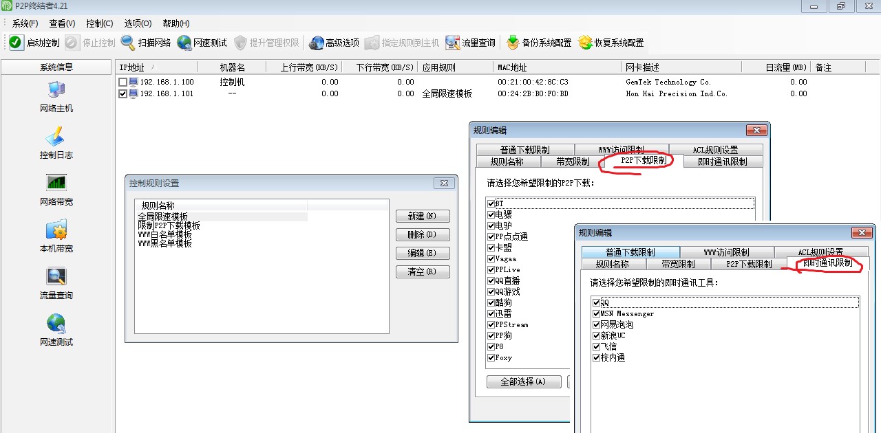The height and width of the screenshot is (433, 881).
Task: Open 高级选项 from the toolbar
Action: pos(334,43)
